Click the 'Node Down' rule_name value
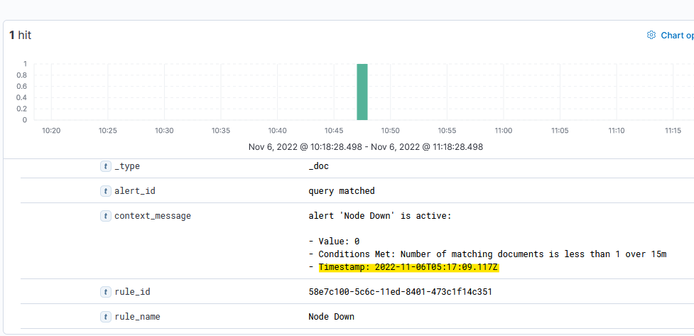Viewport: 694px width, 336px height. coord(332,317)
